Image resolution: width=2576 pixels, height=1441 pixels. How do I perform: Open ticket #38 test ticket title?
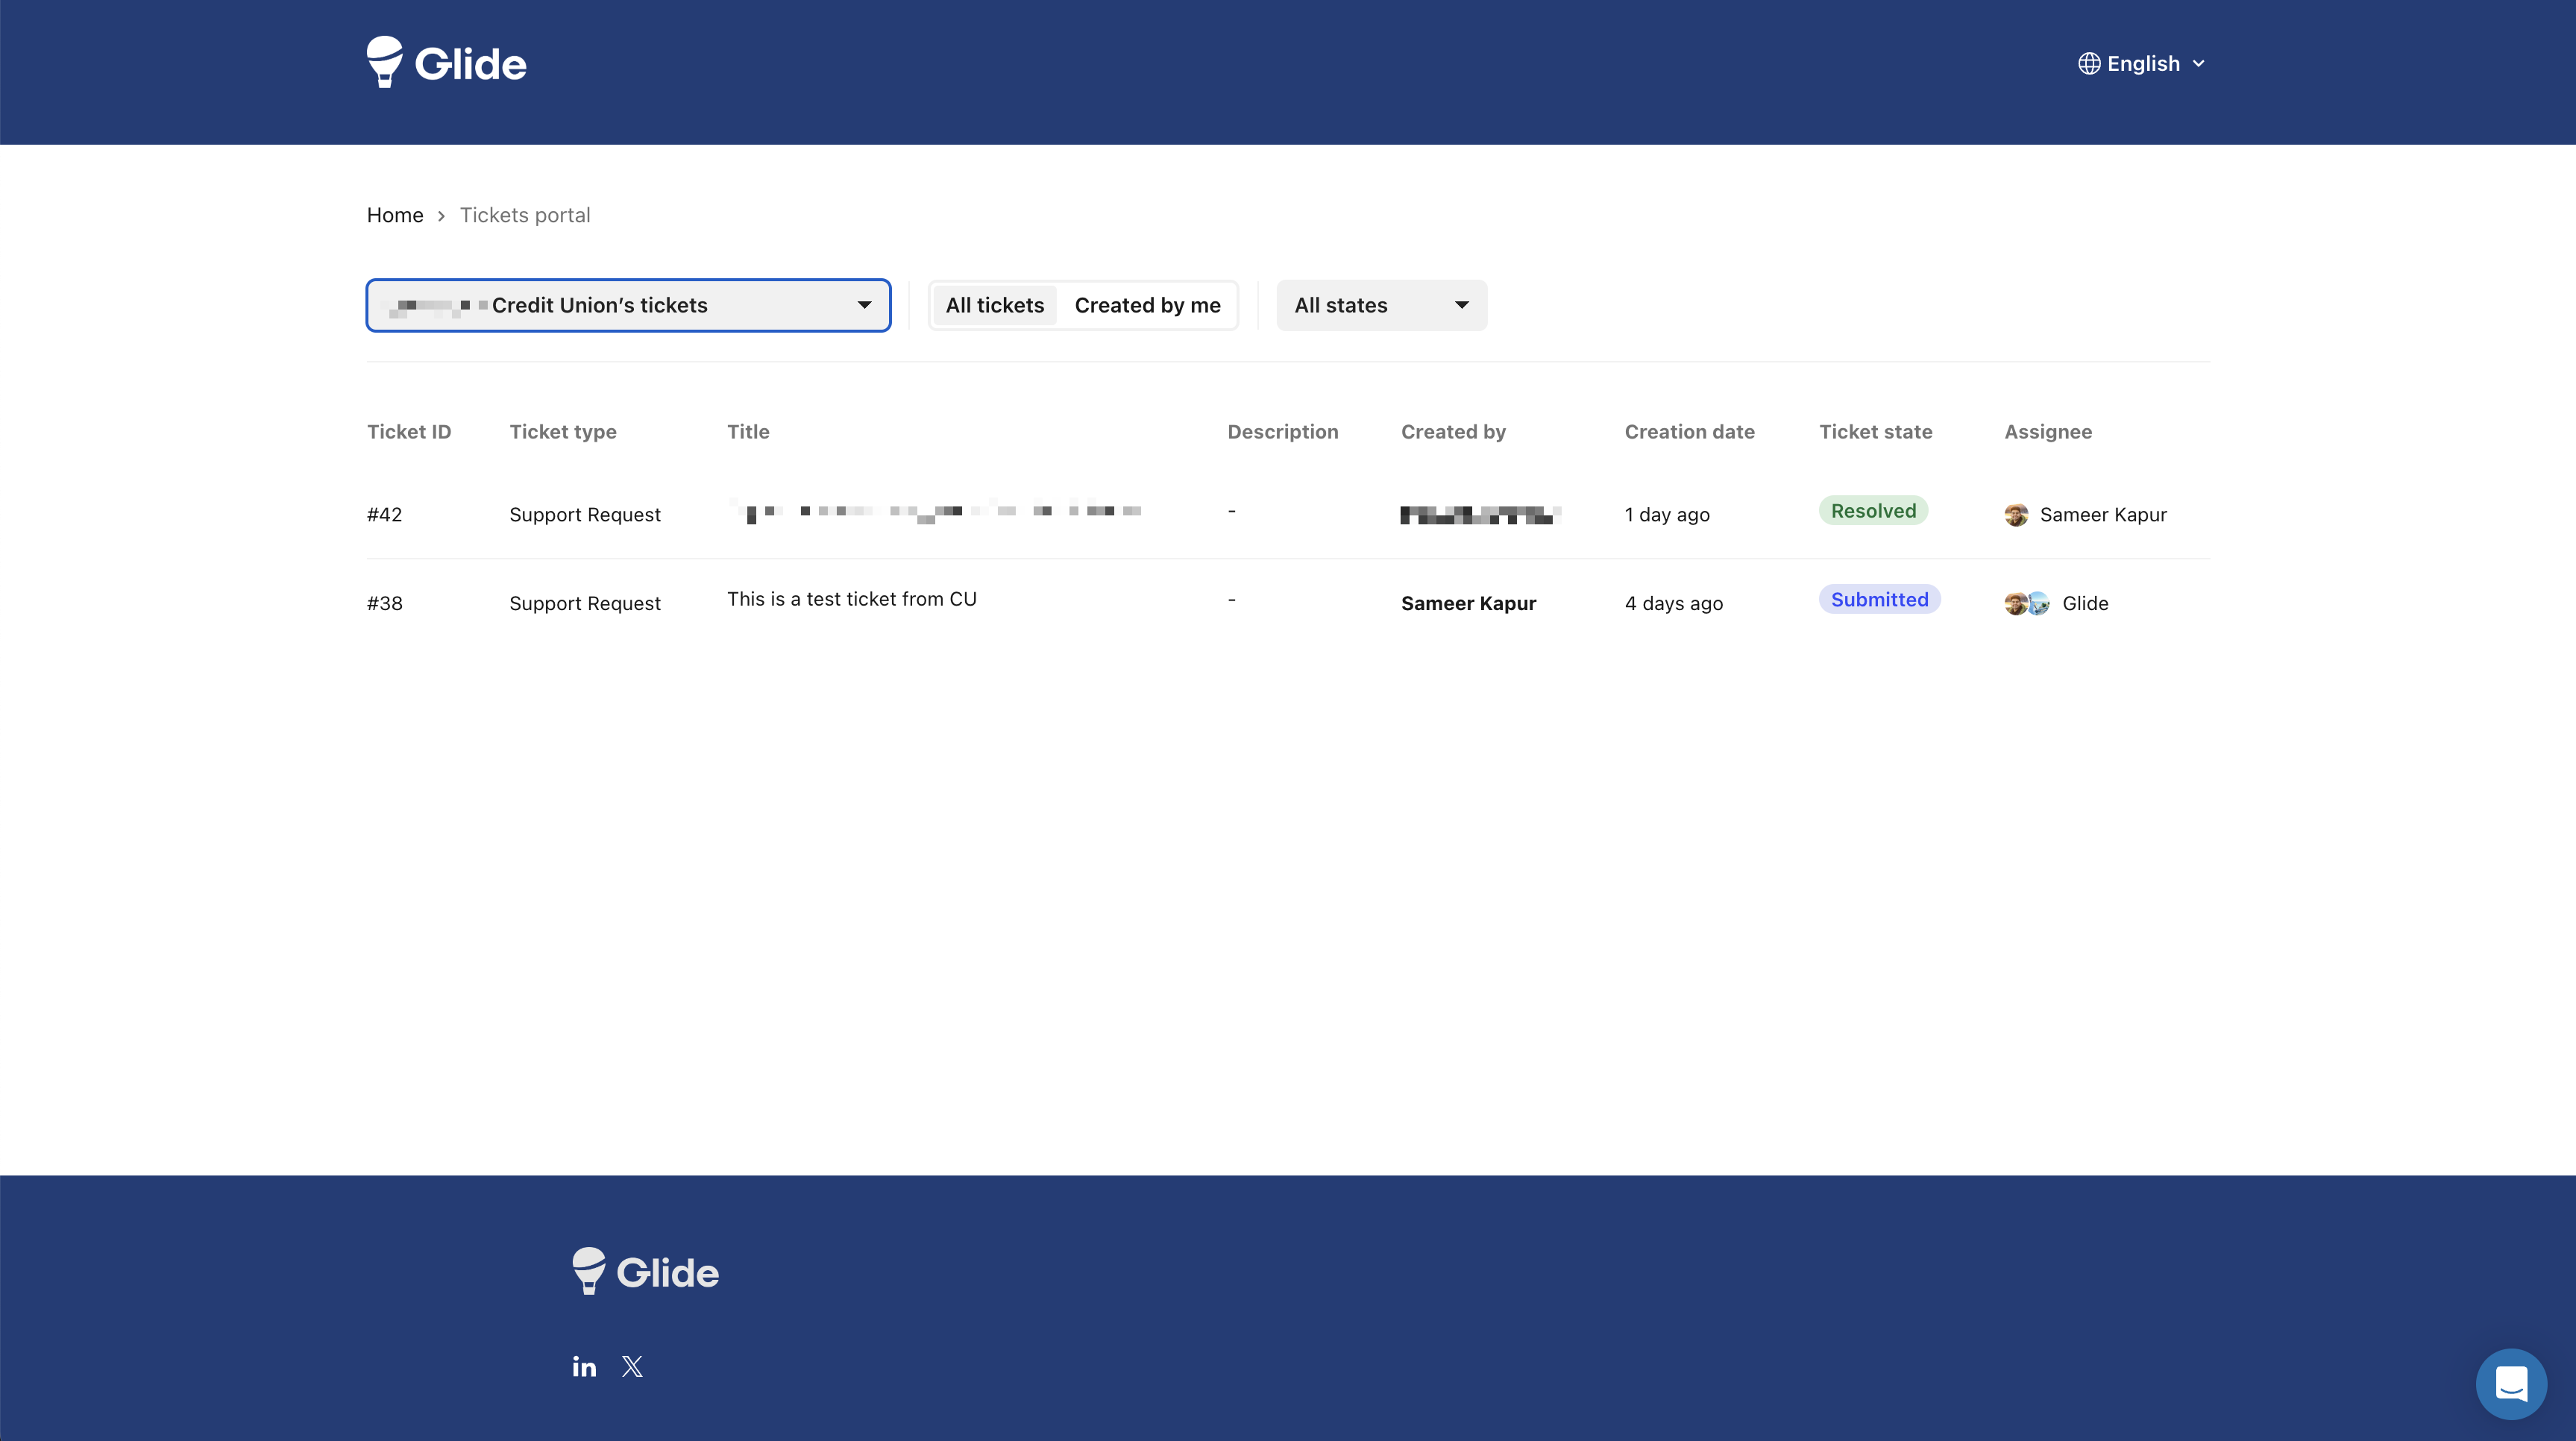tap(851, 599)
